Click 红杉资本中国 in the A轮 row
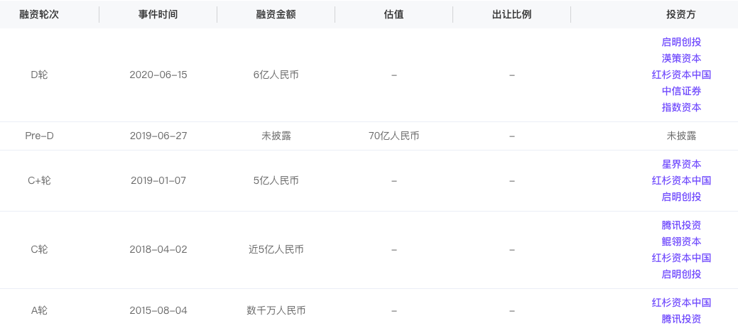Screen dimensions: 738x333 click(681, 302)
